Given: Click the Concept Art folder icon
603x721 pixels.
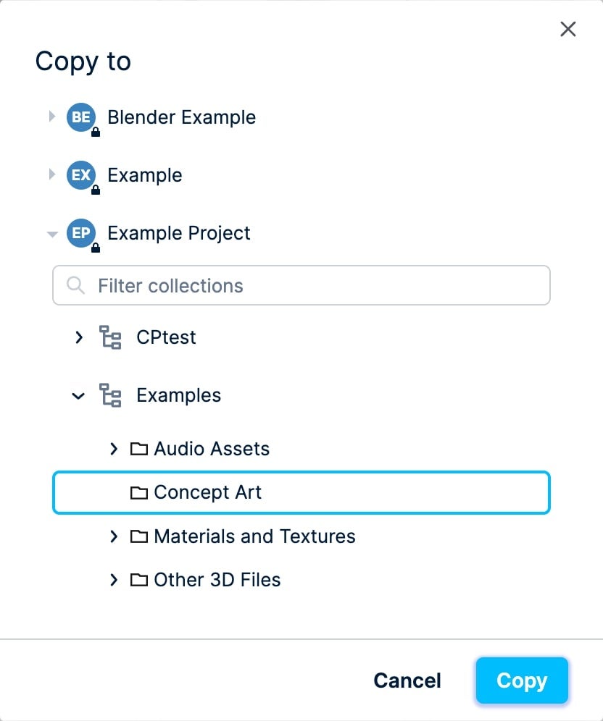Looking at the screenshot, I should (138, 493).
